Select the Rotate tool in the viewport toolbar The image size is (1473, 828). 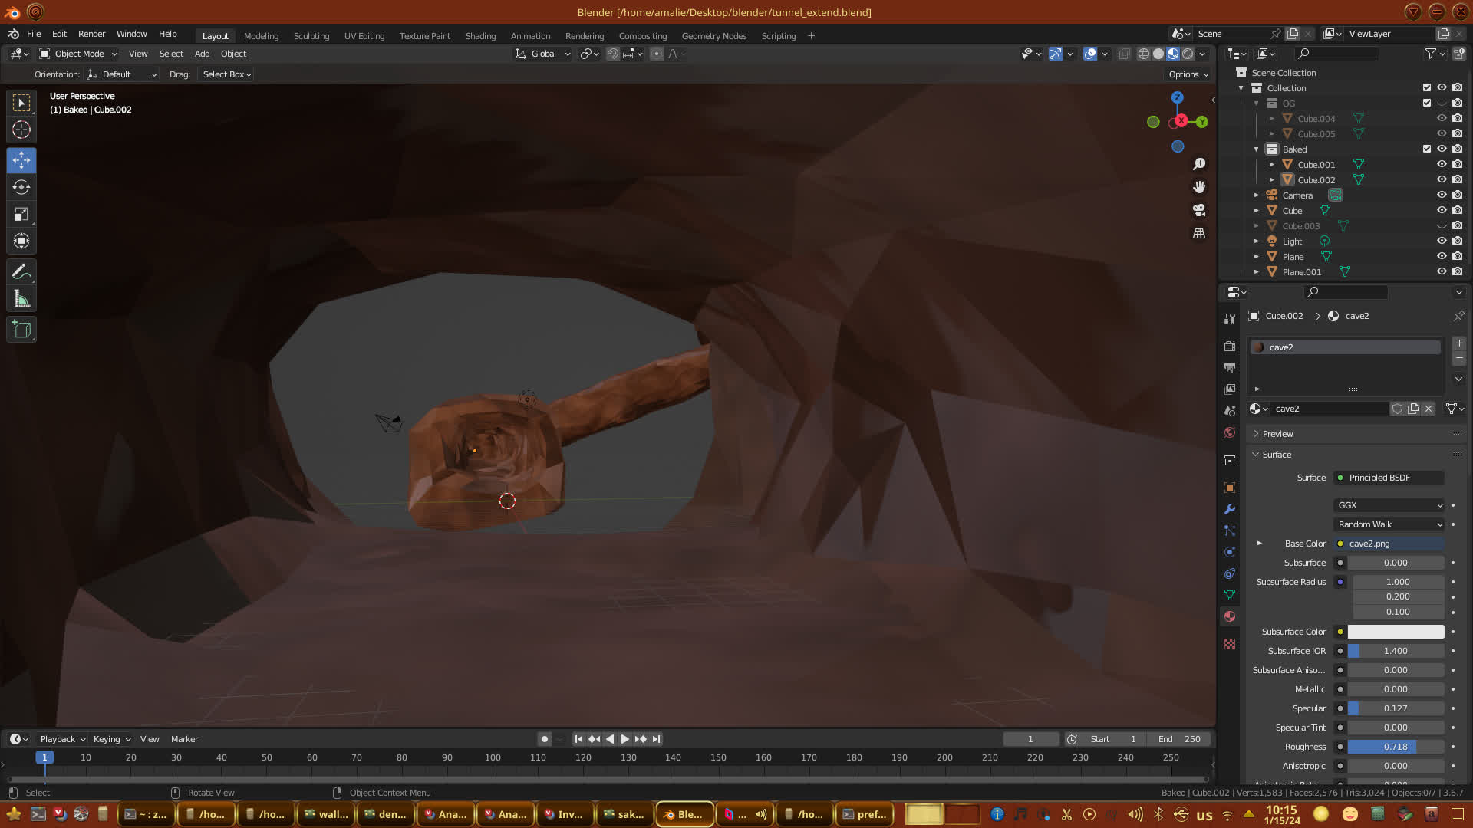coord(21,188)
